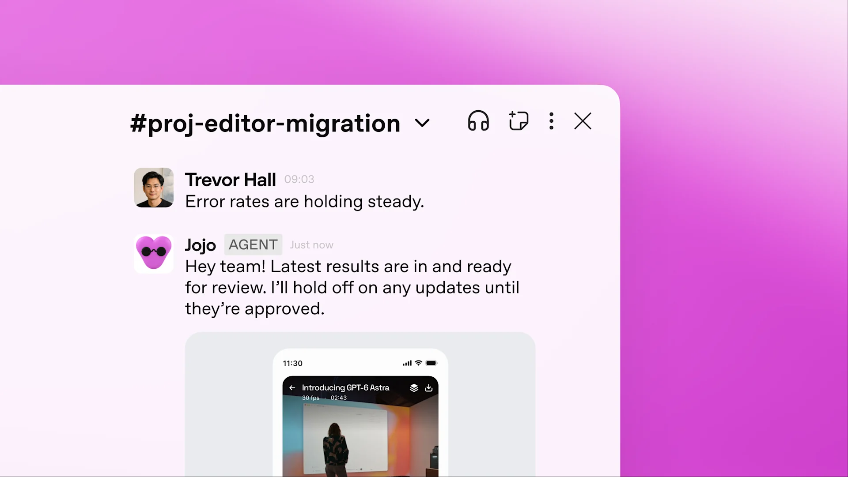The image size is (848, 477).
Task: Open the three-dot more options menu
Action: (x=551, y=121)
